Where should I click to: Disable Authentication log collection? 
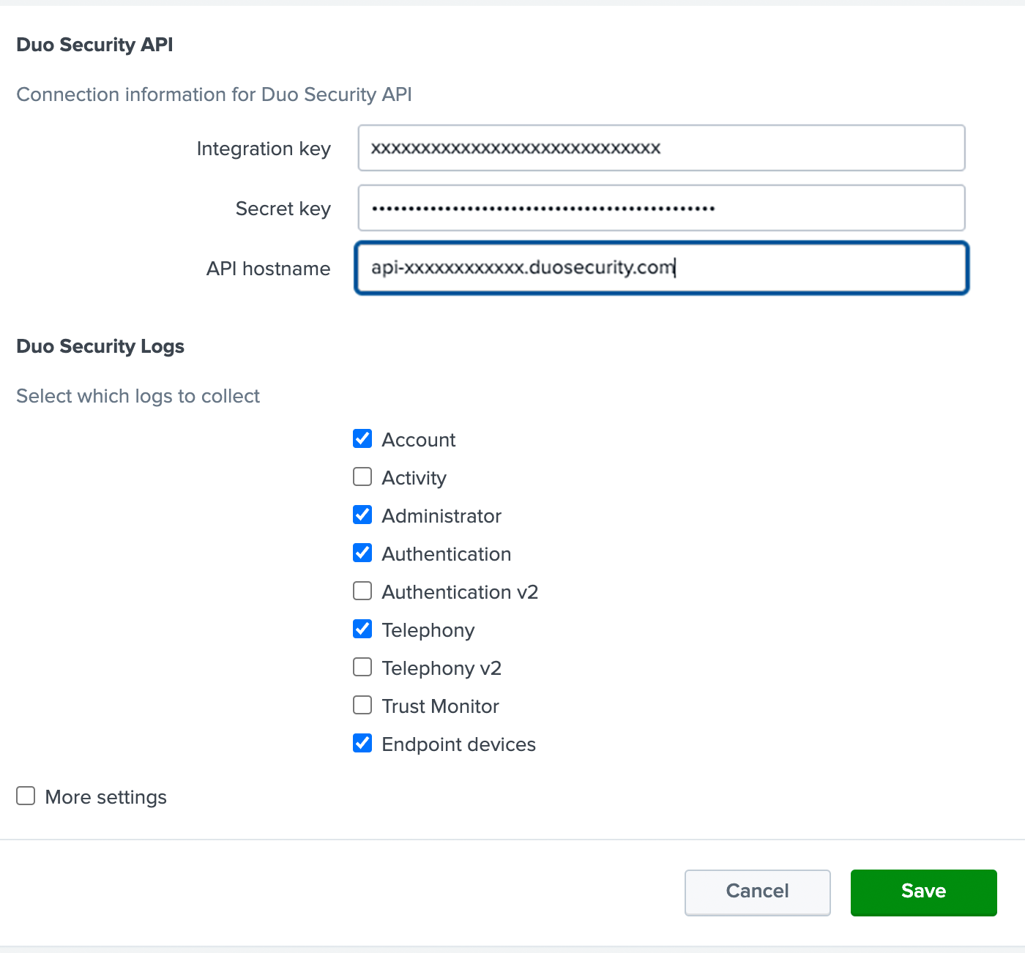tap(362, 553)
